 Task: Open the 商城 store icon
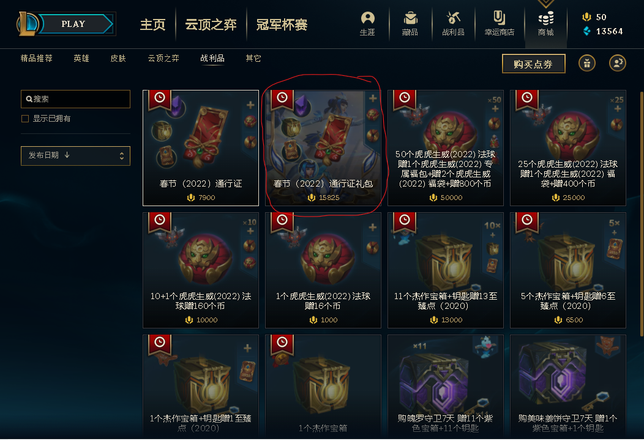545,24
